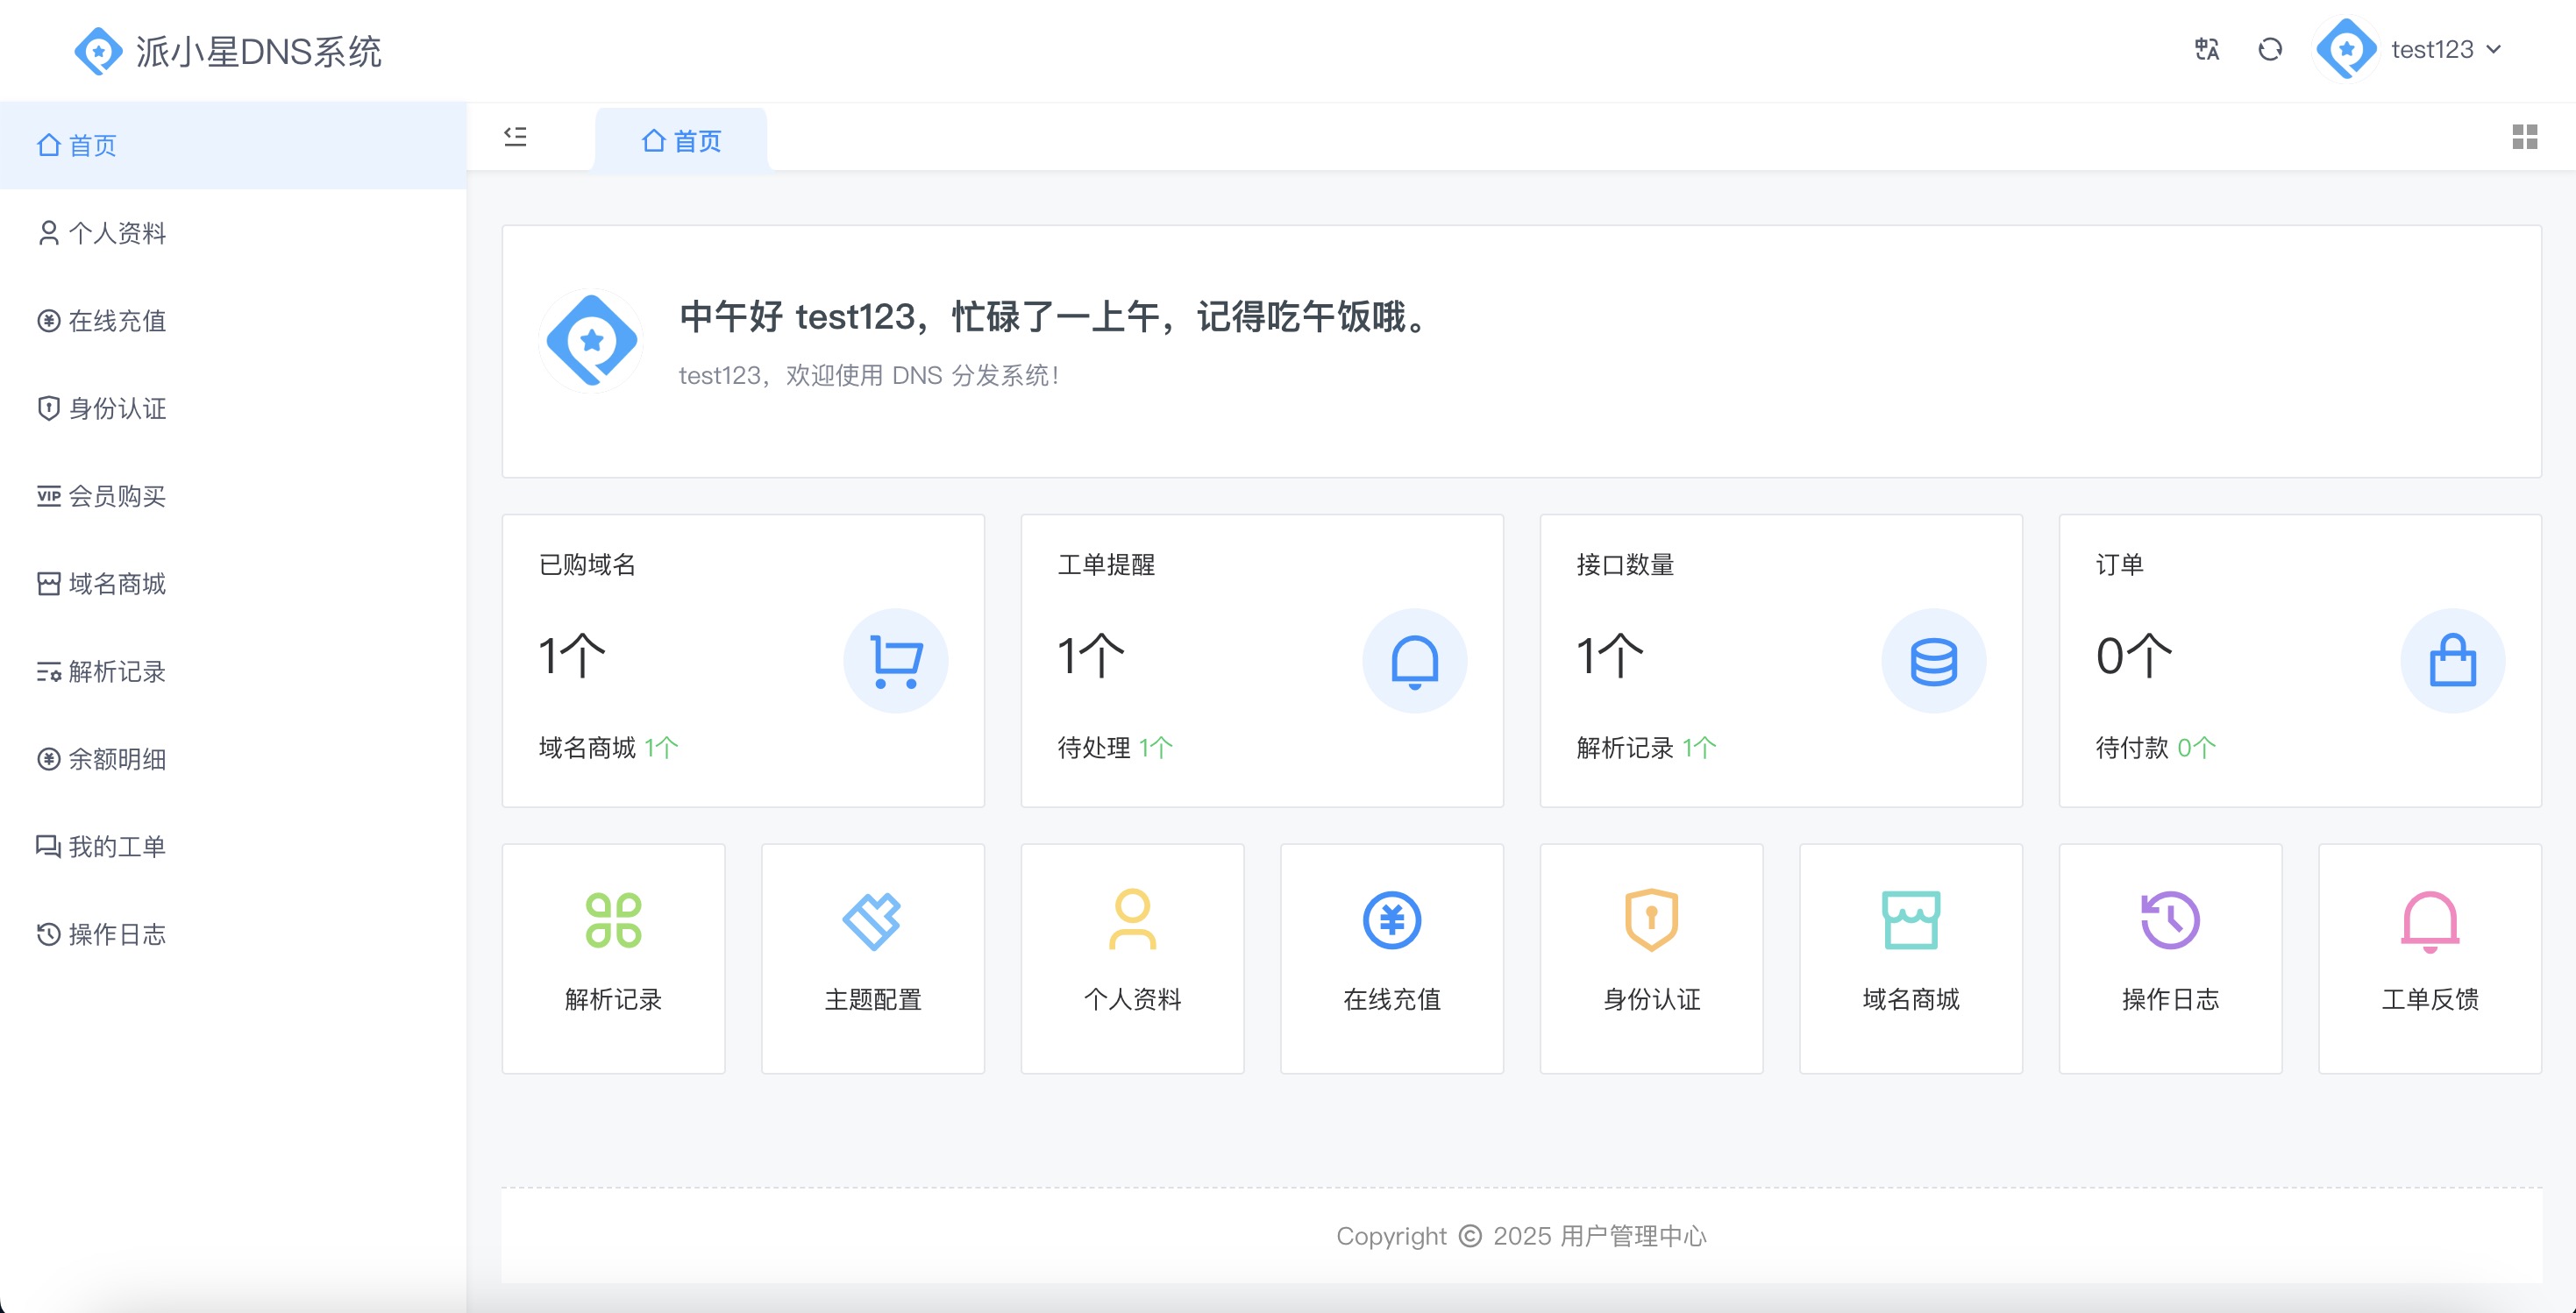Click the shopping cart icon on 已购域名 card

point(895,660)
